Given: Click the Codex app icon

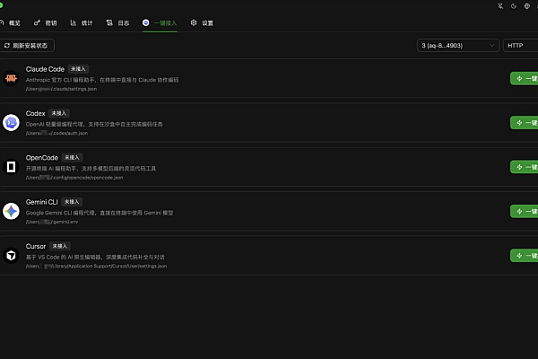Looking at the screenshot, I should [11, 123].
